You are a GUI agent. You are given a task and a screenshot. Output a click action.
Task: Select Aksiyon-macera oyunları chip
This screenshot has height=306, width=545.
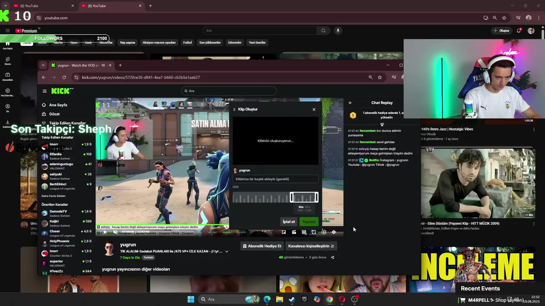tap(159, 42)
